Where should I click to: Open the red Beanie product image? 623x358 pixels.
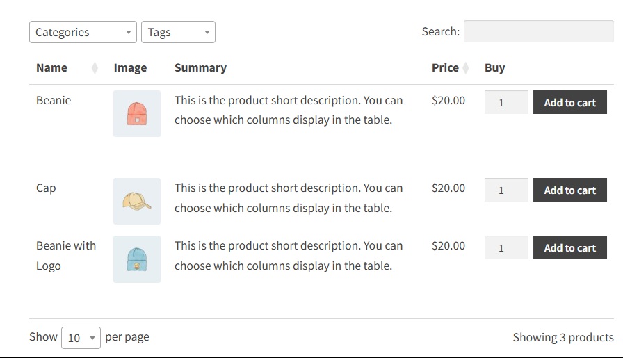(x=137, y=113)
